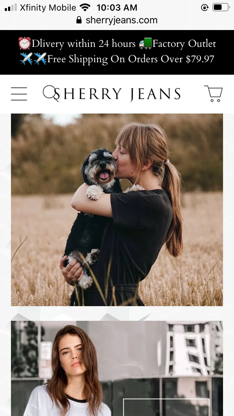Tap the 10:03 AM status bar clock
This screenshot has width=234, height=416.
tap(117, 7)
